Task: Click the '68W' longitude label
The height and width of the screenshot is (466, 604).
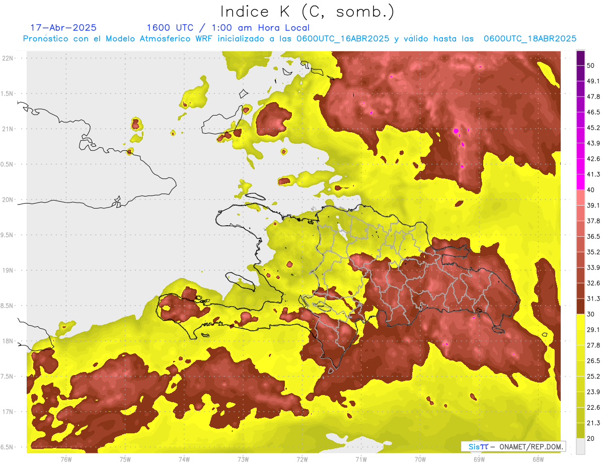Action: coord(538,459)
